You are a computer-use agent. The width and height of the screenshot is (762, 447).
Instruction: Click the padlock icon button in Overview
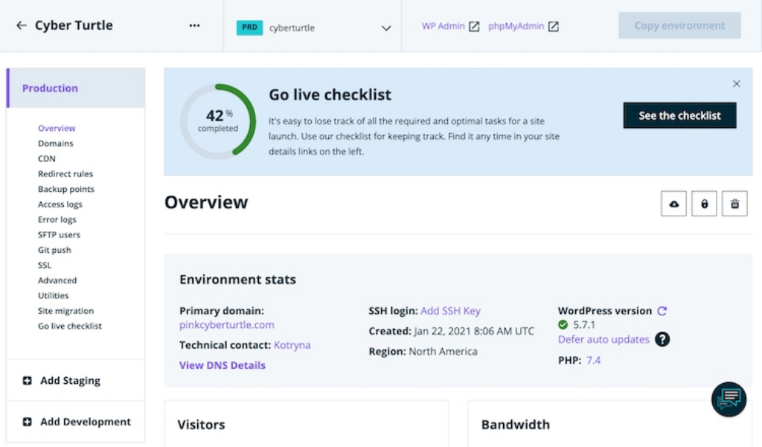[x=704, y=204]
